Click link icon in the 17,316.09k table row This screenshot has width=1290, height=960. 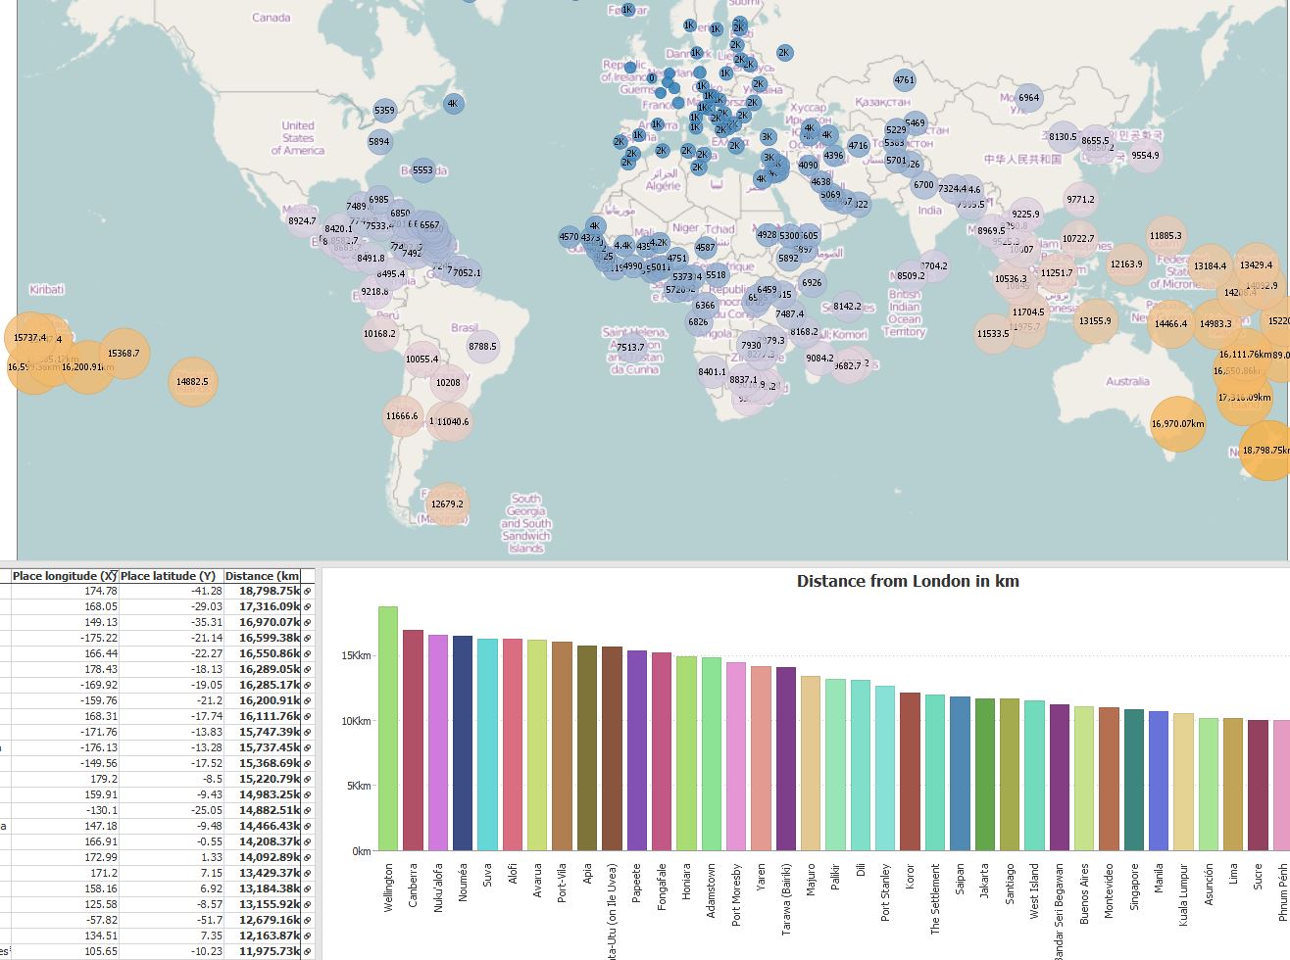pos(307,607)
